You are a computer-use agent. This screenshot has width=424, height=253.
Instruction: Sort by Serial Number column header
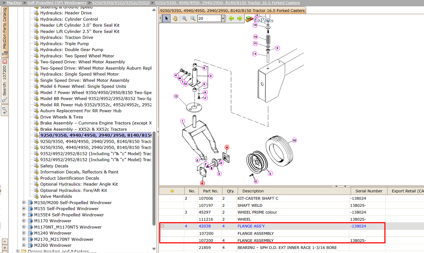[369, 191]
